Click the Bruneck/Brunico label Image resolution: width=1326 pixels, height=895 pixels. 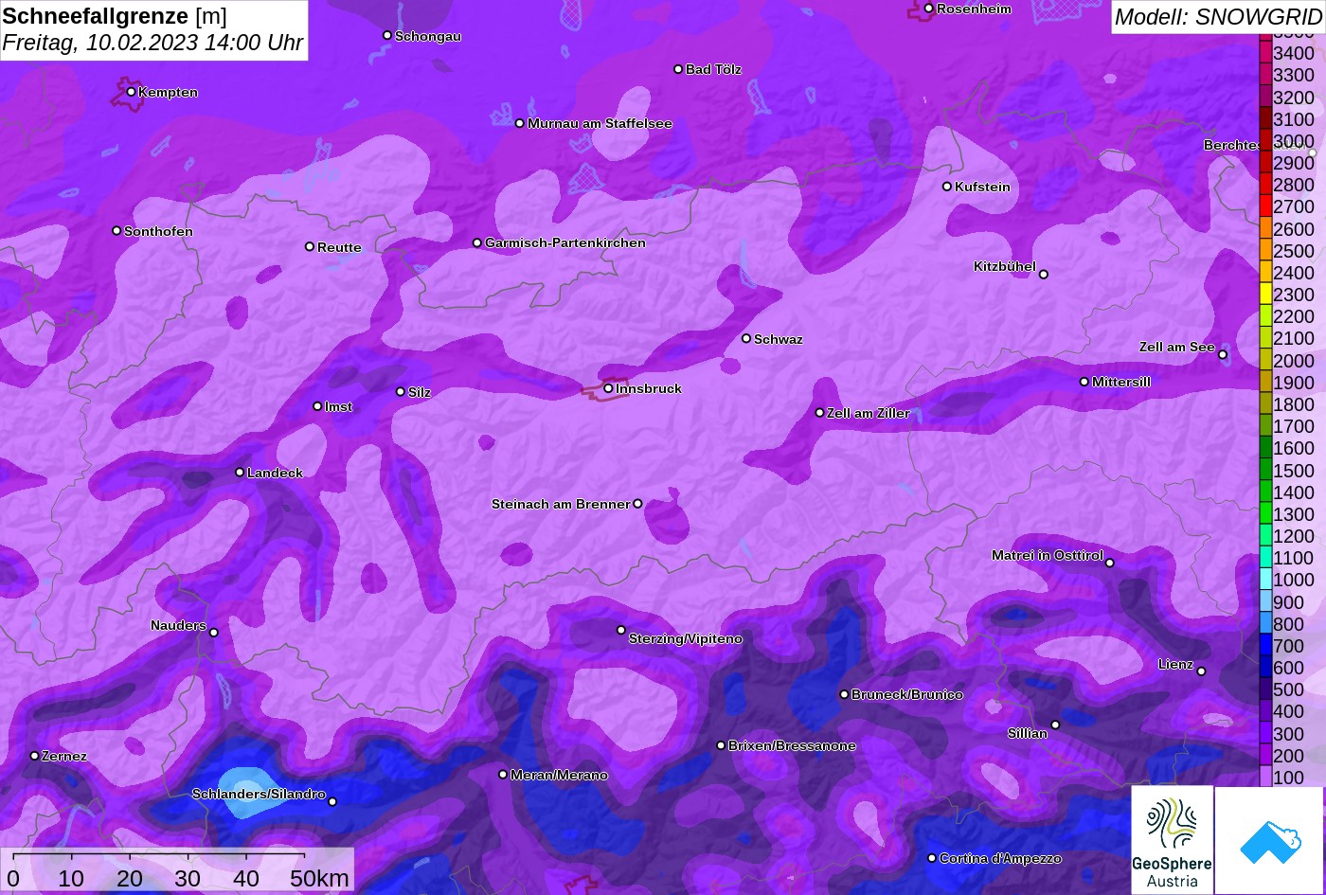coord(907,694)
